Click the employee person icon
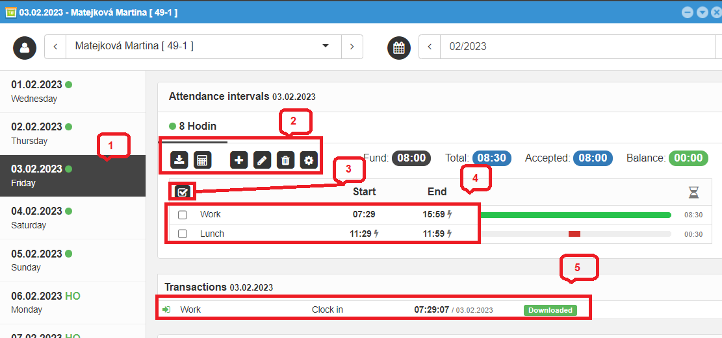This screenshot has height=338, width=722. point(25,47)
